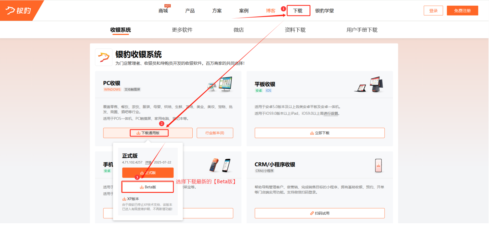Open the 下载 menu item

tap(298, 11)
